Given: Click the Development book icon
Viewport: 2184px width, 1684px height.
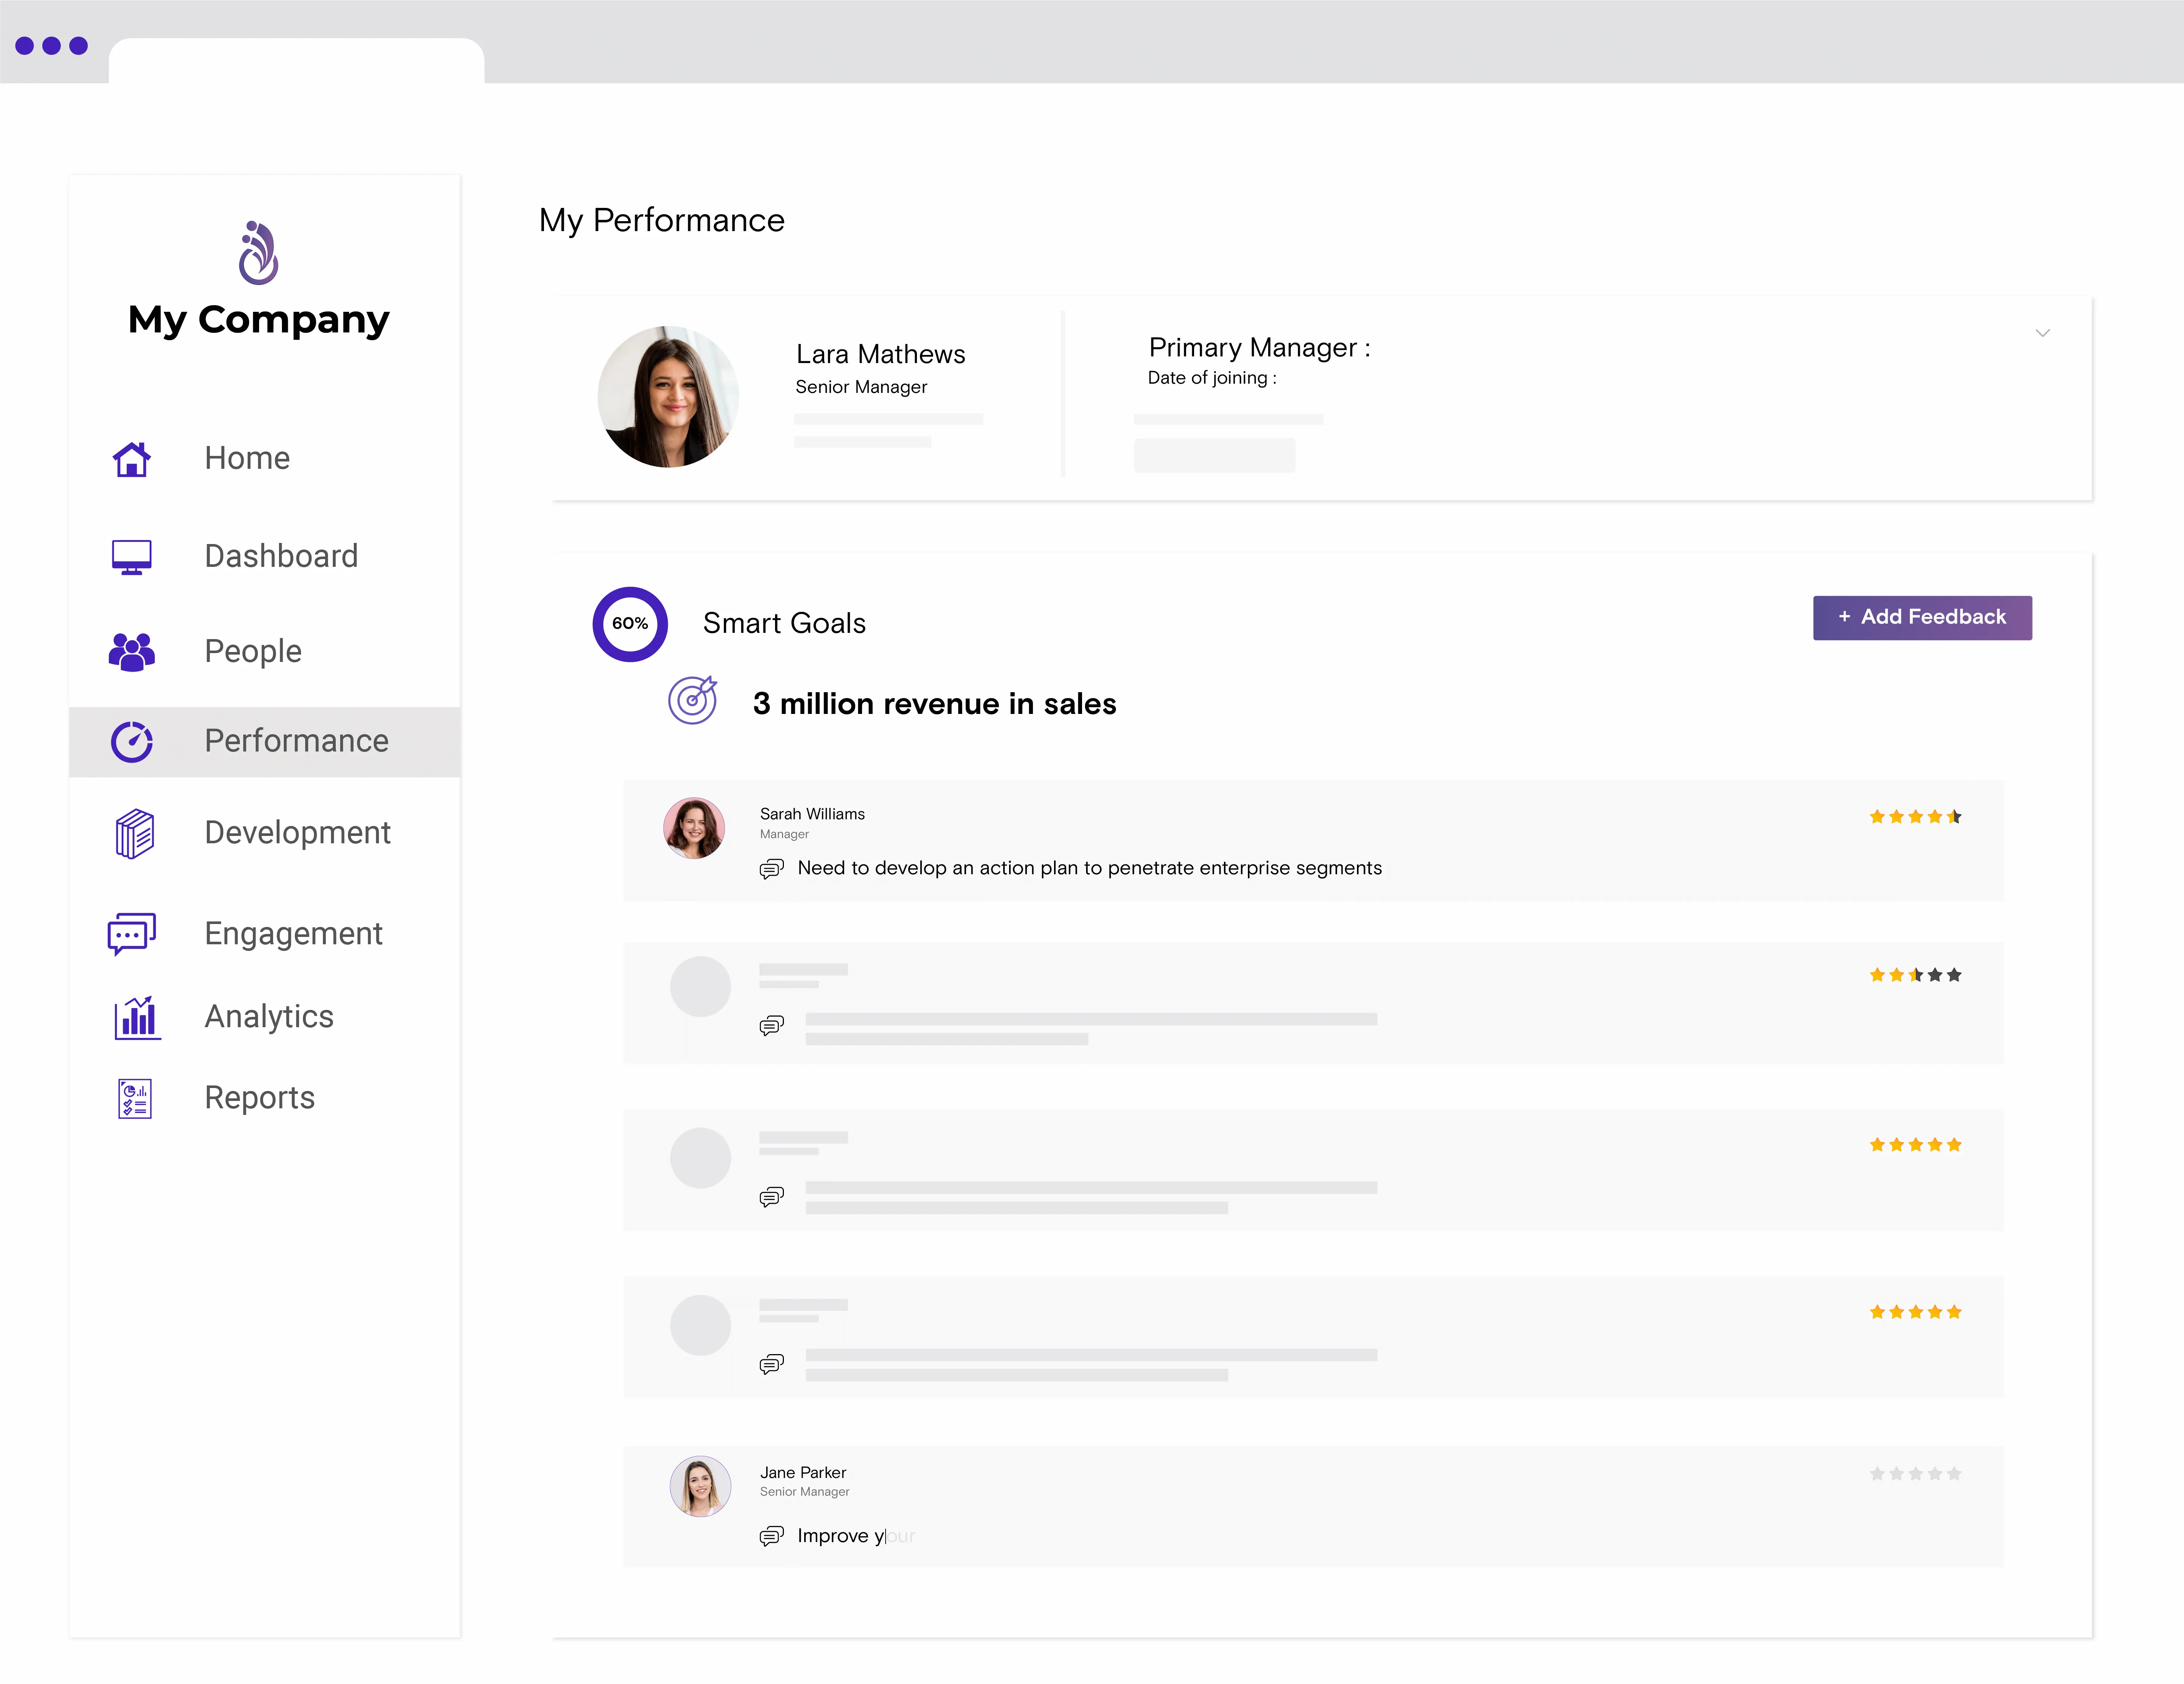Looking at the screenshot, I should 134,834.
